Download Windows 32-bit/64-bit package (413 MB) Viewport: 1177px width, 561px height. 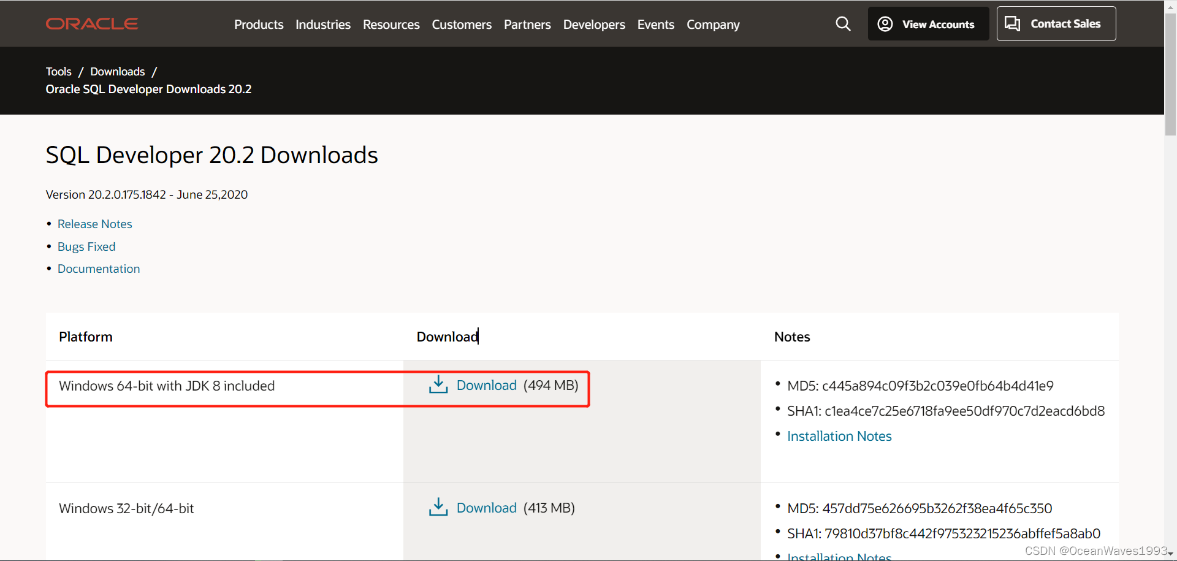[487, 508]
